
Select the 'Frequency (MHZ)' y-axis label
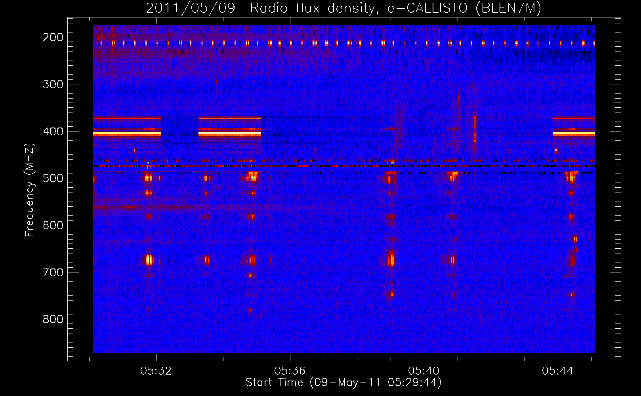coord(30,190)
